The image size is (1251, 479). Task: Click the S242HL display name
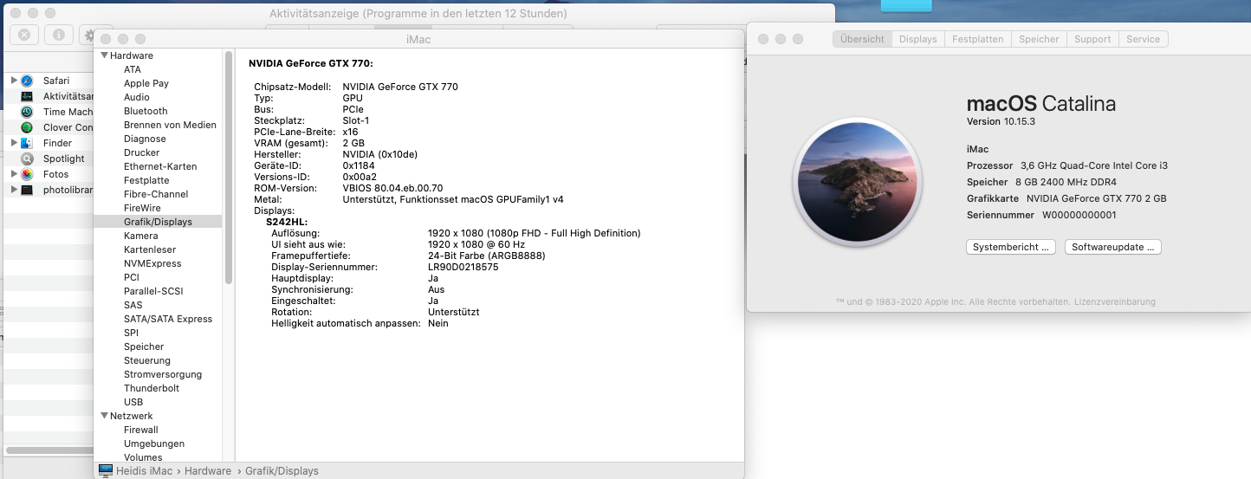click(287, 222)
